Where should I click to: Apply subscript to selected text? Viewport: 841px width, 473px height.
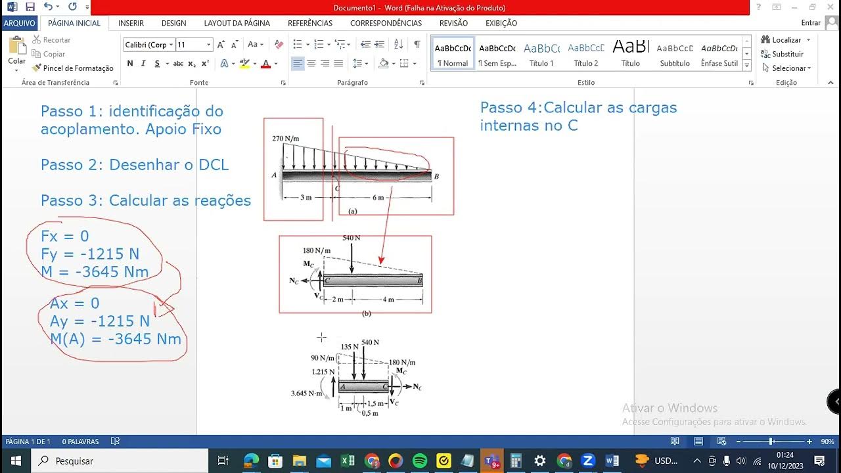click(x=192, y=63)
